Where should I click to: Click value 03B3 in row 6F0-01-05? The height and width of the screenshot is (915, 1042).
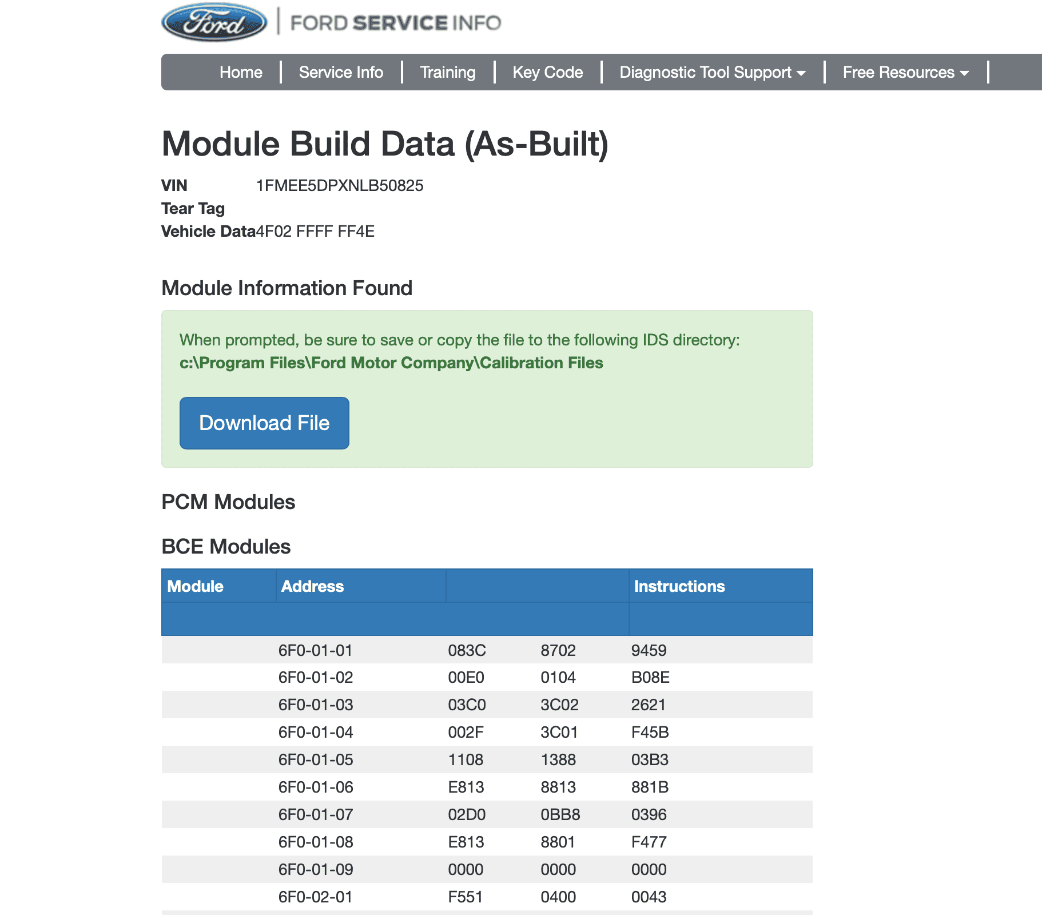click(650, 760)
